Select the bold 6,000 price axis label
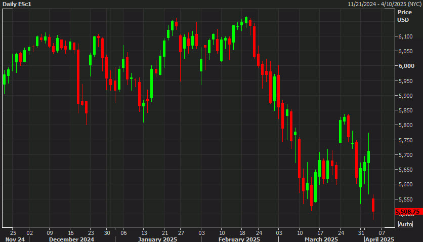Screen dimensions: 423x242 click(x=406, y=66)
